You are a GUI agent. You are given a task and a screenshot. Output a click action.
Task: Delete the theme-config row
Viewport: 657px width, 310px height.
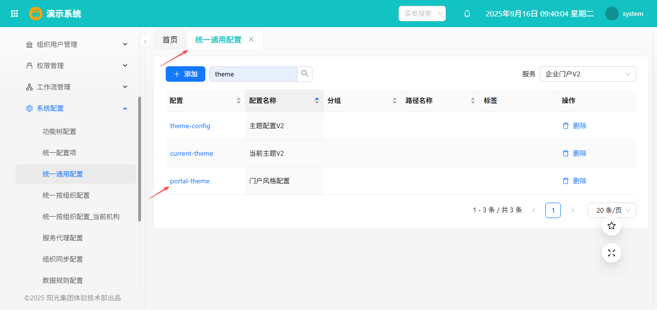574,126
